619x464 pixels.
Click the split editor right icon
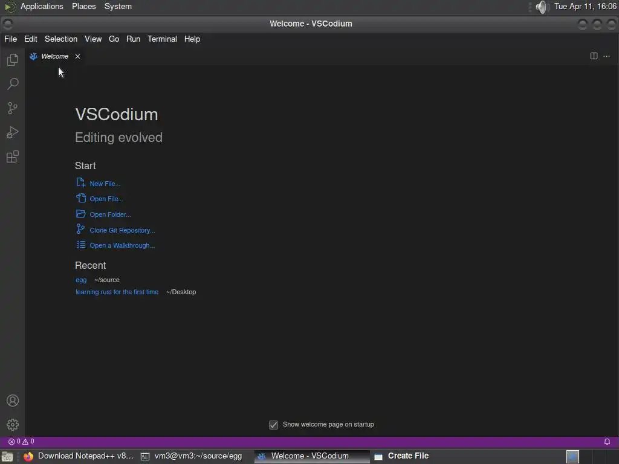[x=594, y=56]
